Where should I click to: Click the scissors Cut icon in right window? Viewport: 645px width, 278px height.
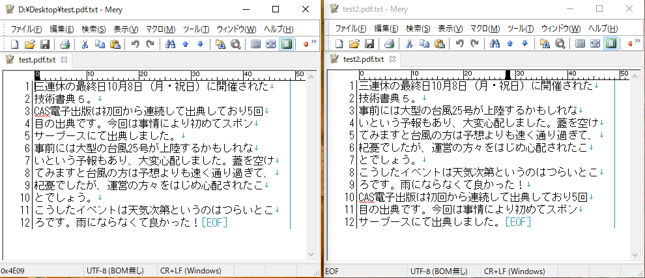click(x=409, y=44)
